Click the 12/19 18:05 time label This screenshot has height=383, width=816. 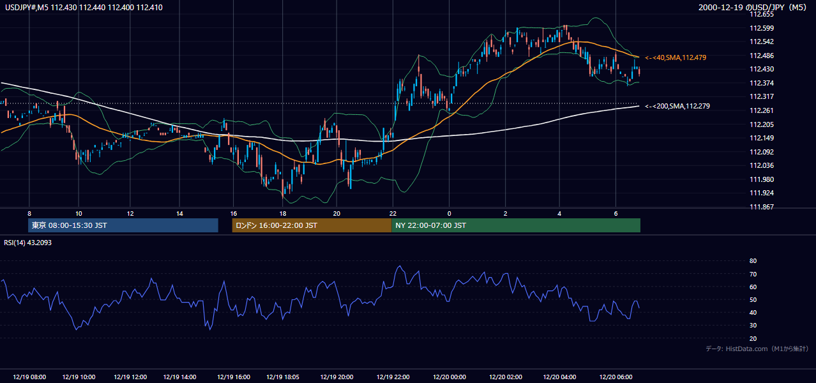coord(283,377)
